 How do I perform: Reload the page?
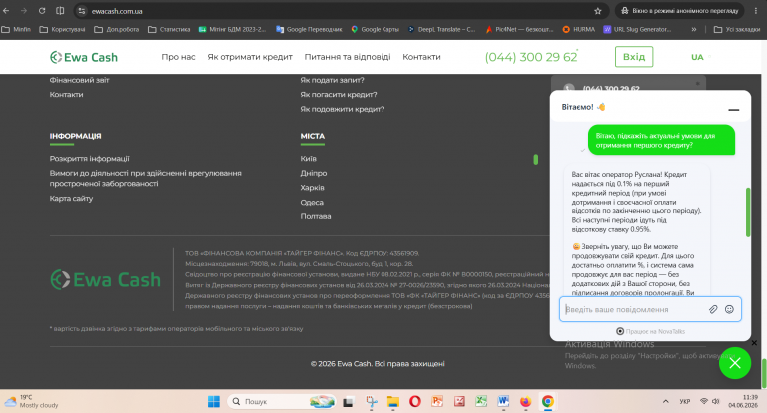click(42, 11)
